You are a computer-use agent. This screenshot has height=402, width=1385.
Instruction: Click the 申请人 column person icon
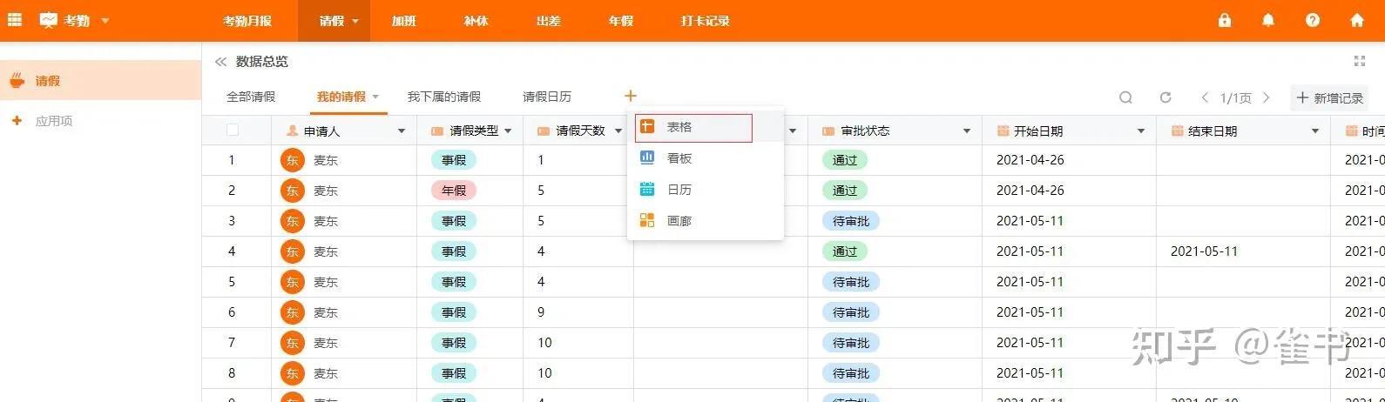(292, 131)
